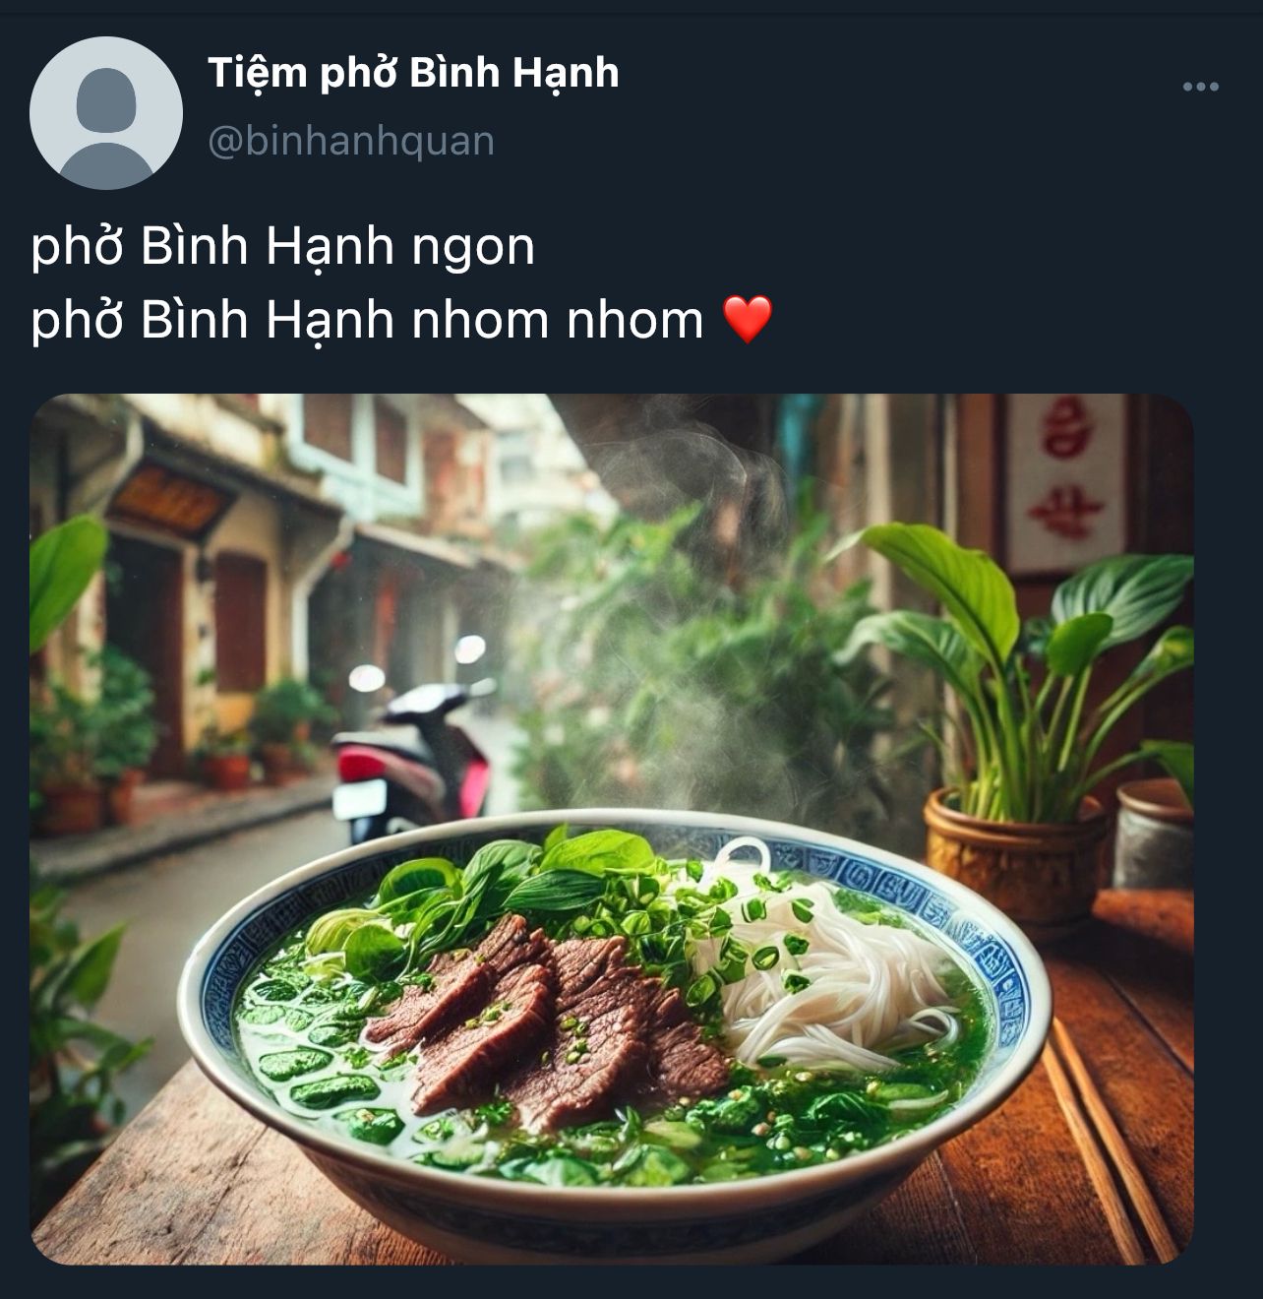
Task: Open the three-dot more options menu
Action: tap(1200, 88)
